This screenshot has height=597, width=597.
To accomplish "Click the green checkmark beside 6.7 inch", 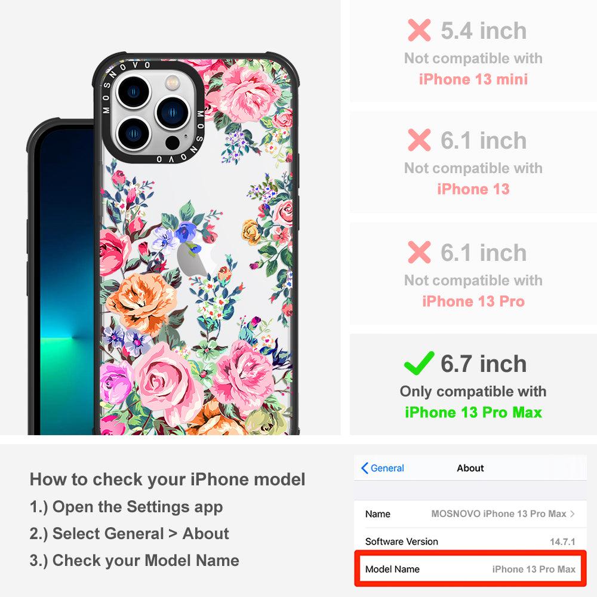I will (x=419, y=363).
